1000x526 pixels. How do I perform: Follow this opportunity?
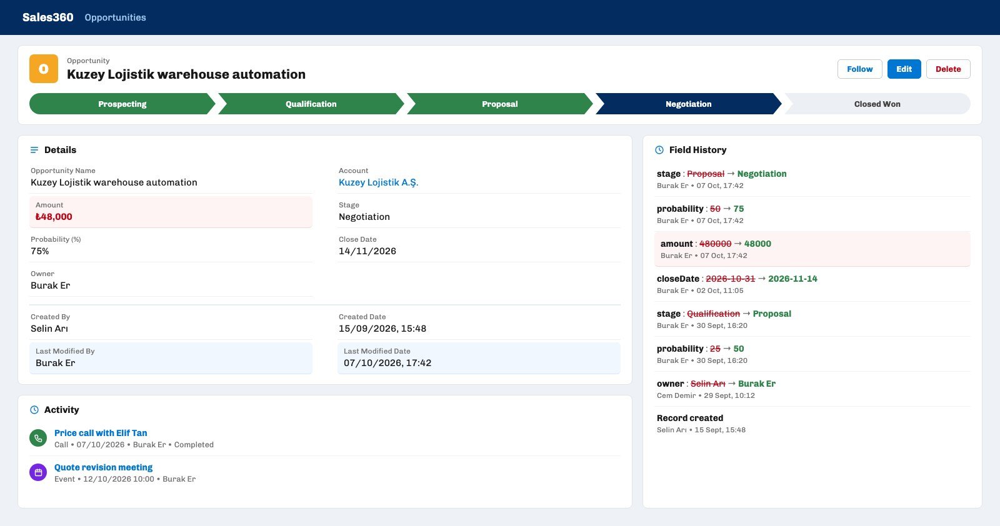860,69
